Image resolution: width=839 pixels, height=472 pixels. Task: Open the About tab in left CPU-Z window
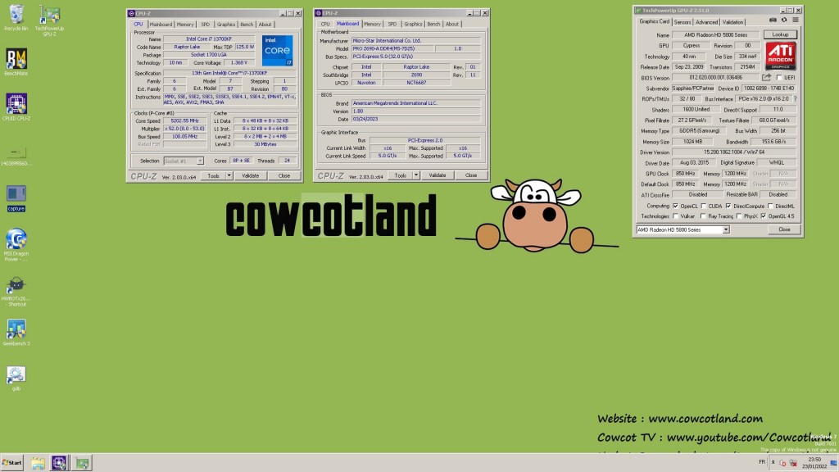pos(265,25)
